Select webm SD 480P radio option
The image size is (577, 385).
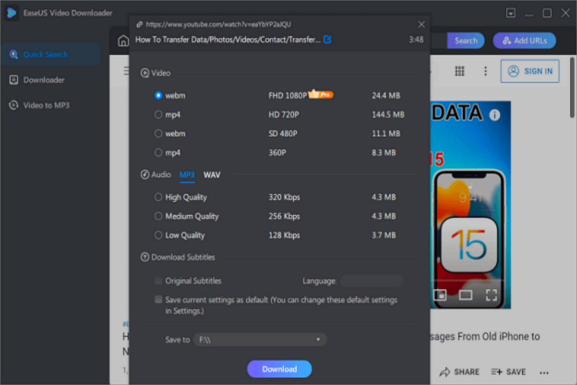pos(158,133)
